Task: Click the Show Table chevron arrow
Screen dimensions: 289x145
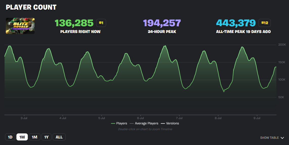Action: pos(282,138)
